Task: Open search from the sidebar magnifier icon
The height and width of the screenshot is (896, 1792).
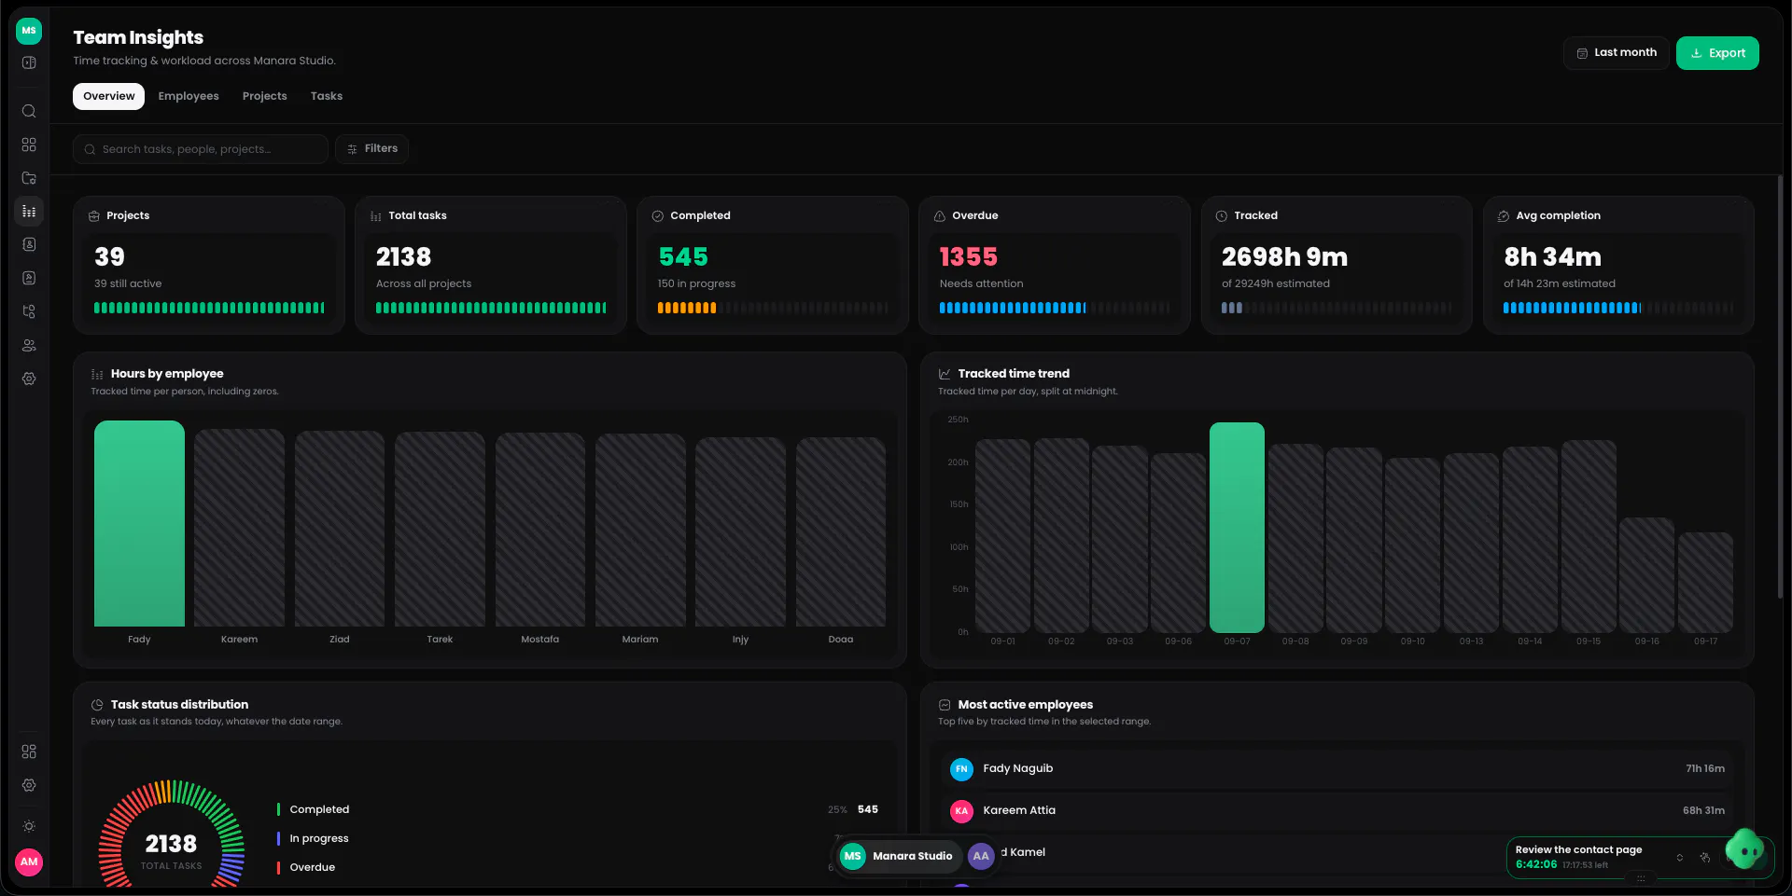Action: (x=29, y=111)
